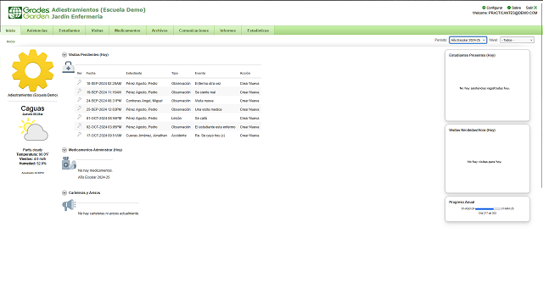Click the Evento column header

pyautogui.click(x=200, y=74)
